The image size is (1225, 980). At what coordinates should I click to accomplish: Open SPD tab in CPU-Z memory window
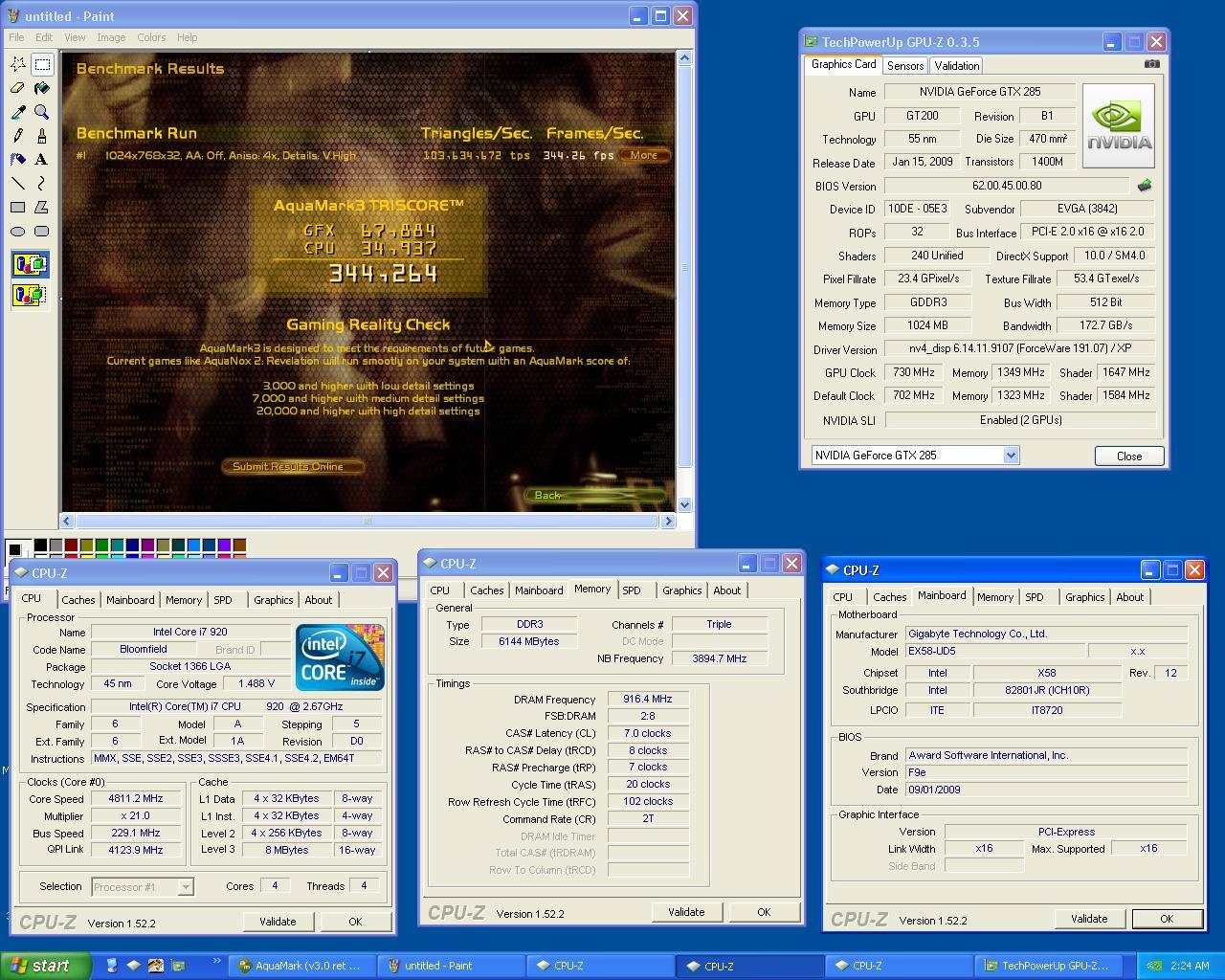coord(632,590)
